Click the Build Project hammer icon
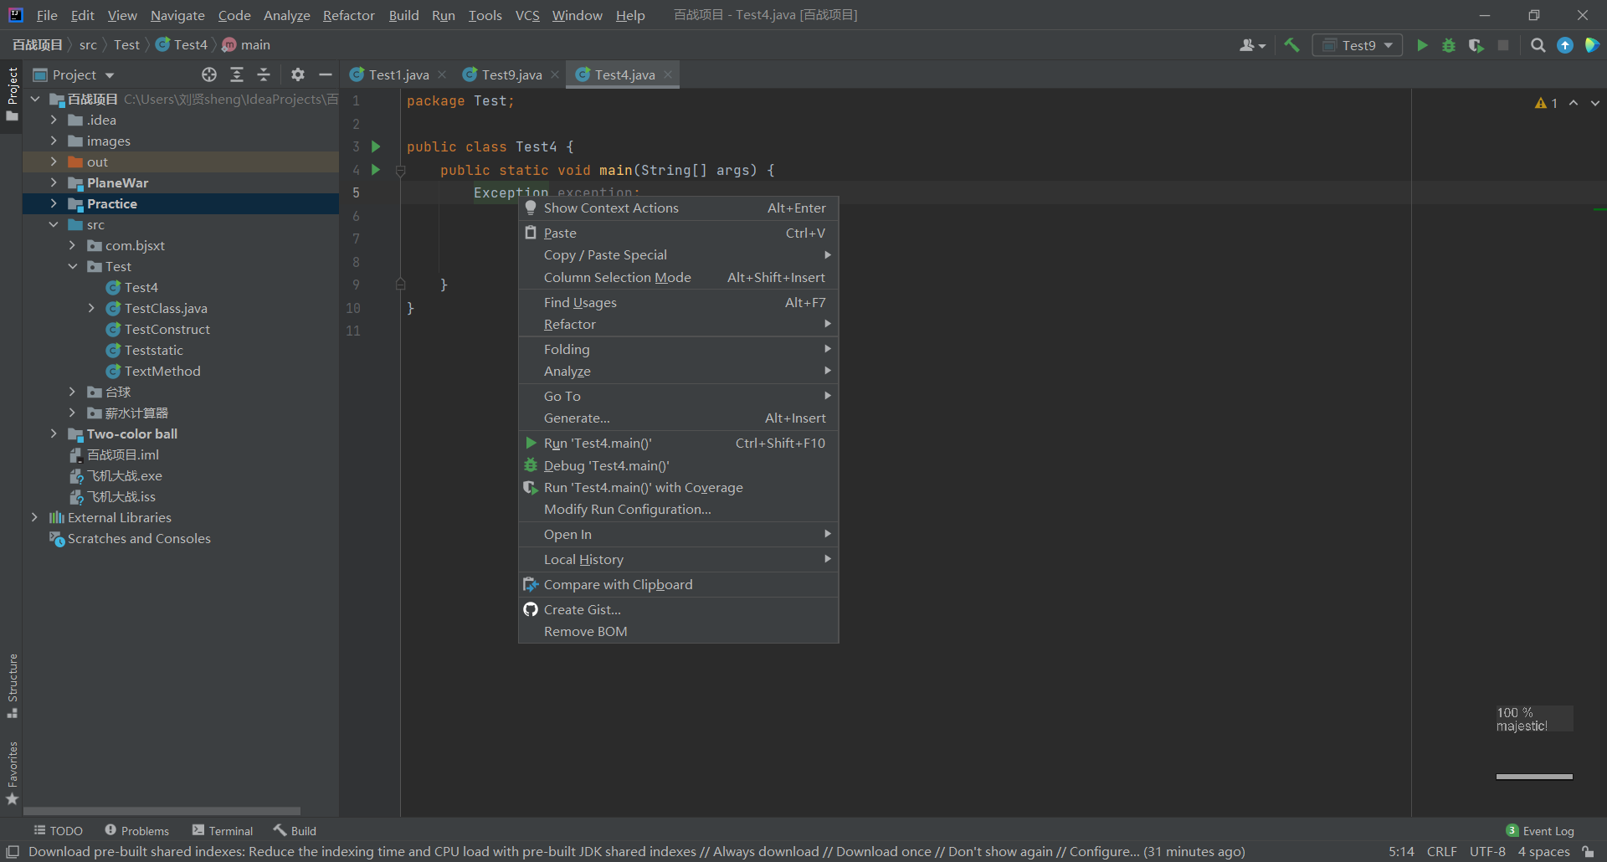1607x862 pixels. pyautogui.click(x=1291, y=45)
